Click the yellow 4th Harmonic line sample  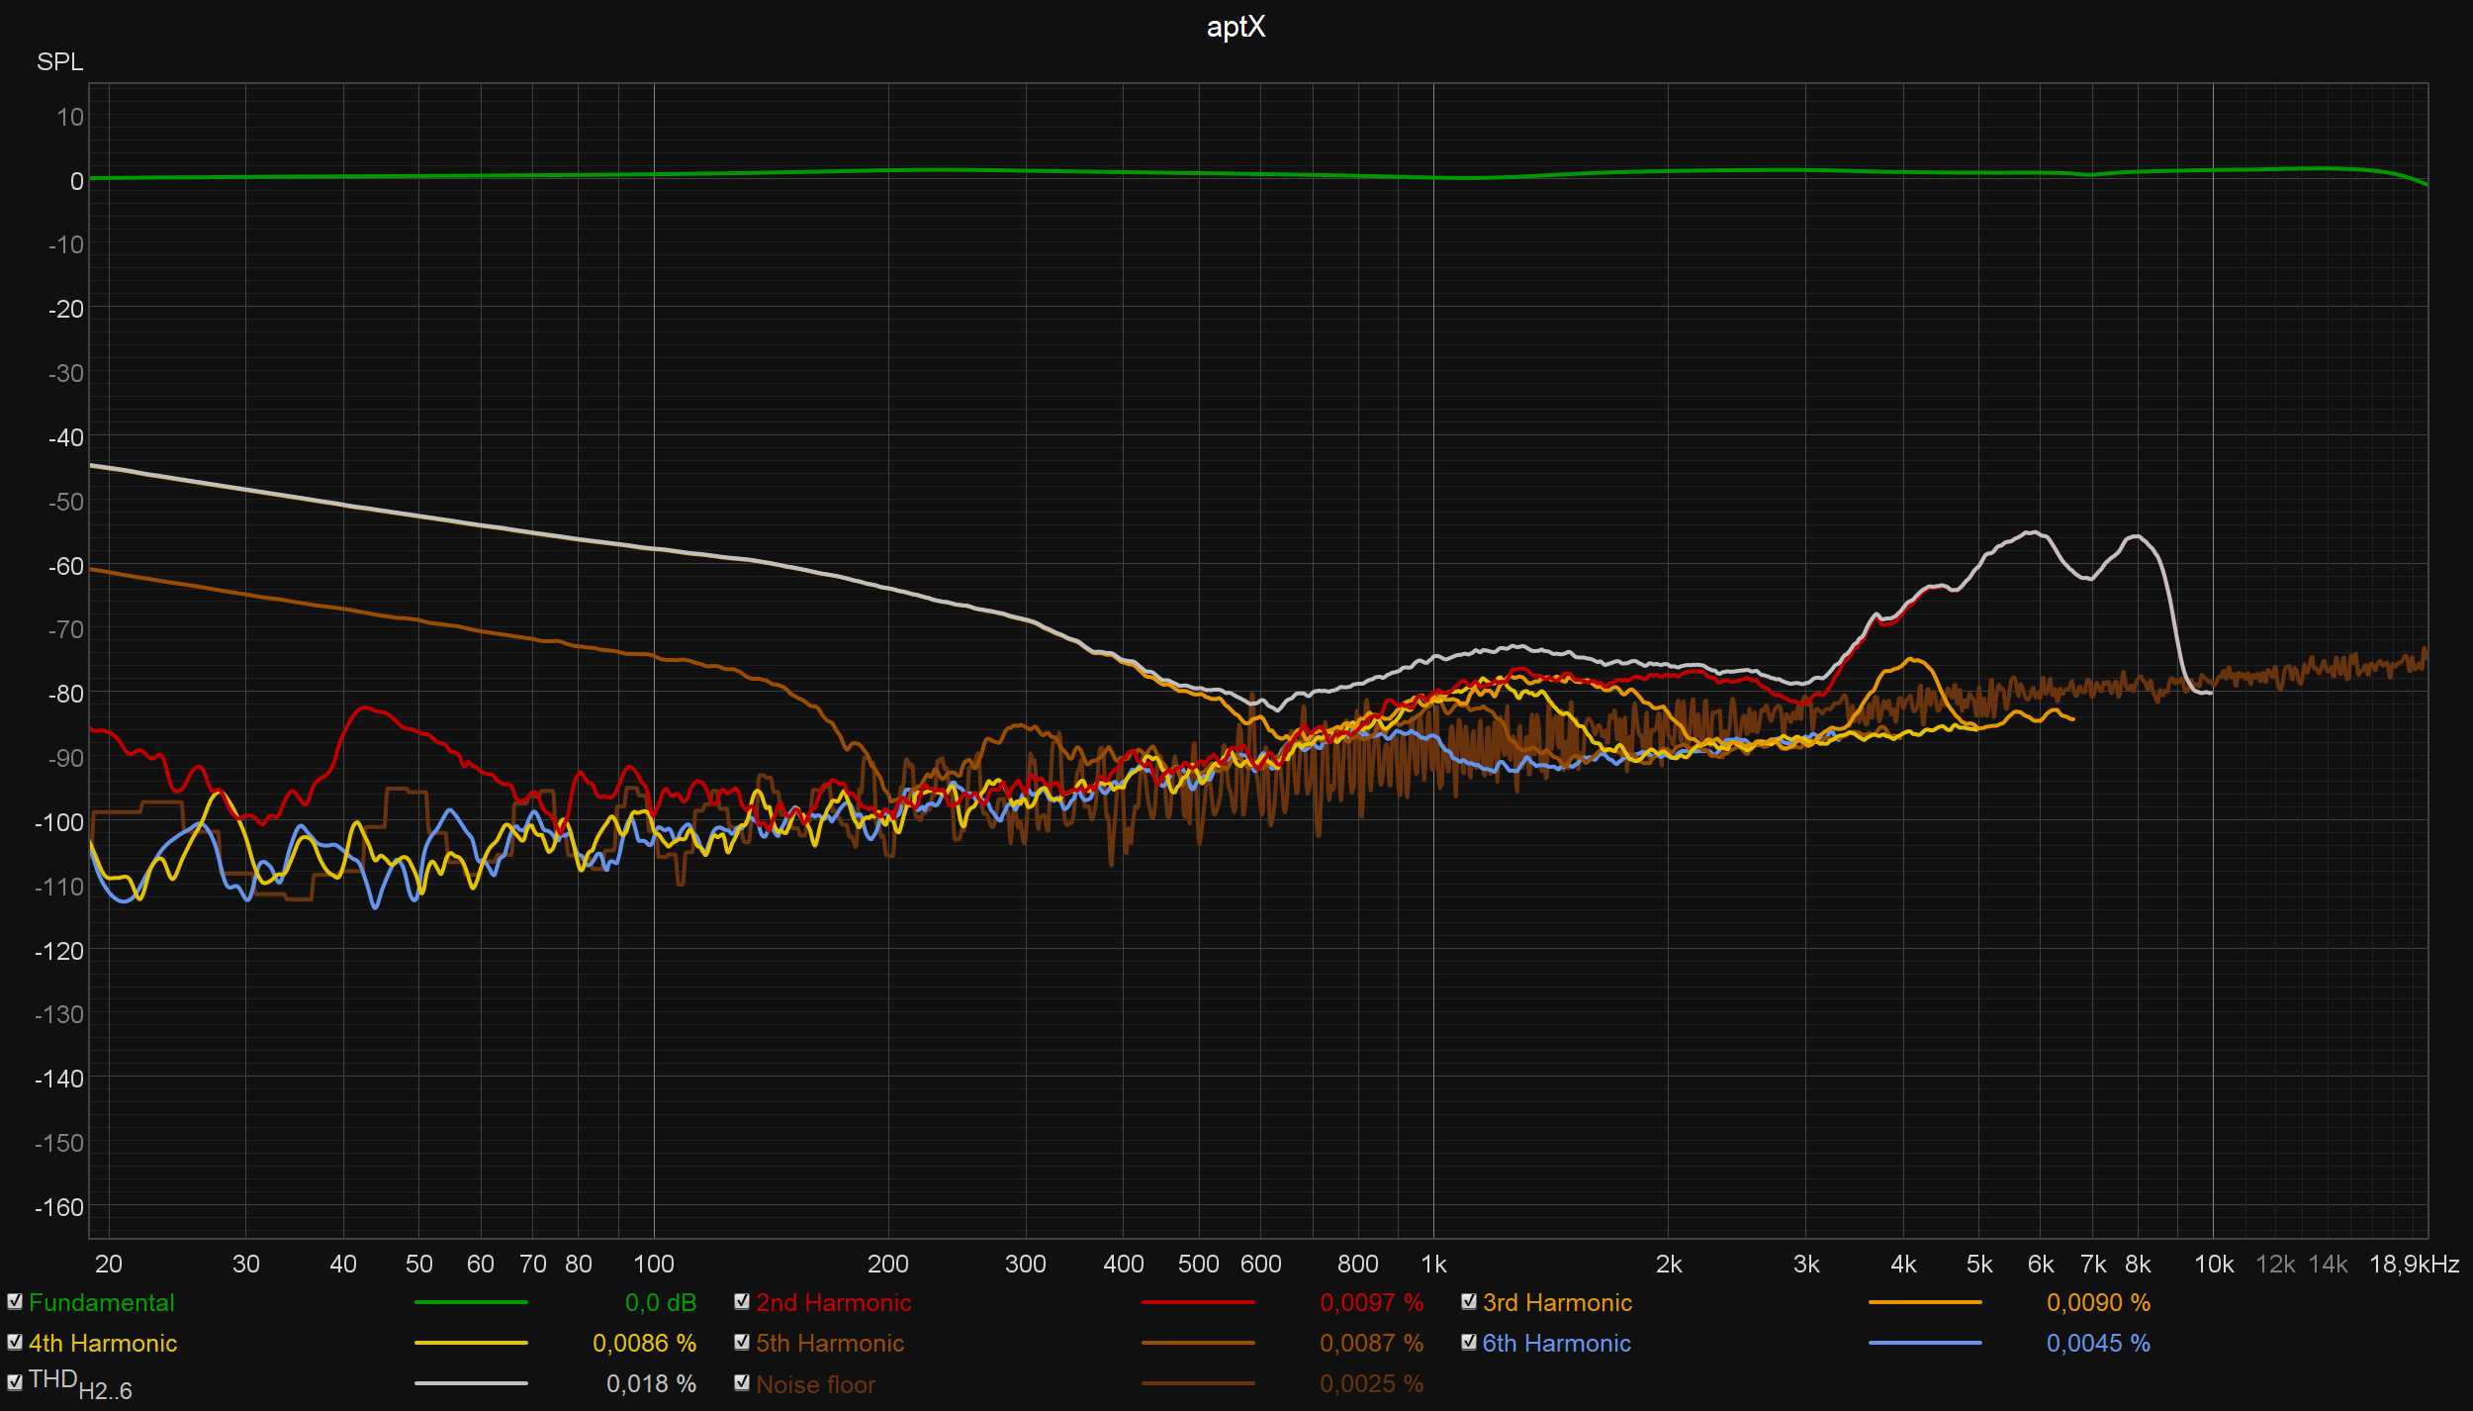[x=471, y=1344]
